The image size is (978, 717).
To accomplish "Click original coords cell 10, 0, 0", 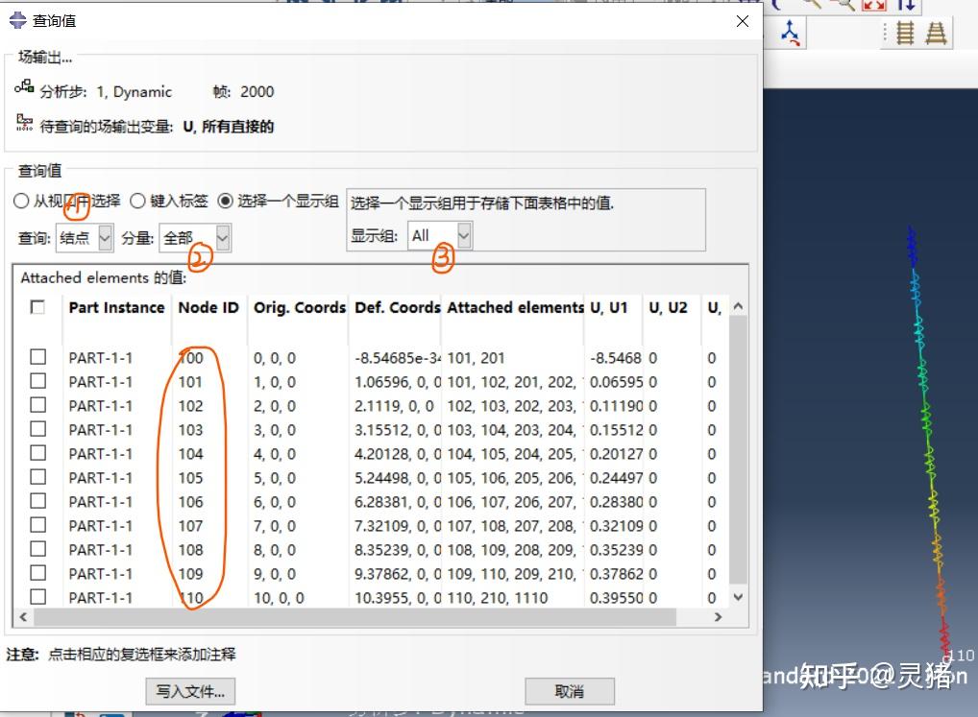I will [279, 598].
